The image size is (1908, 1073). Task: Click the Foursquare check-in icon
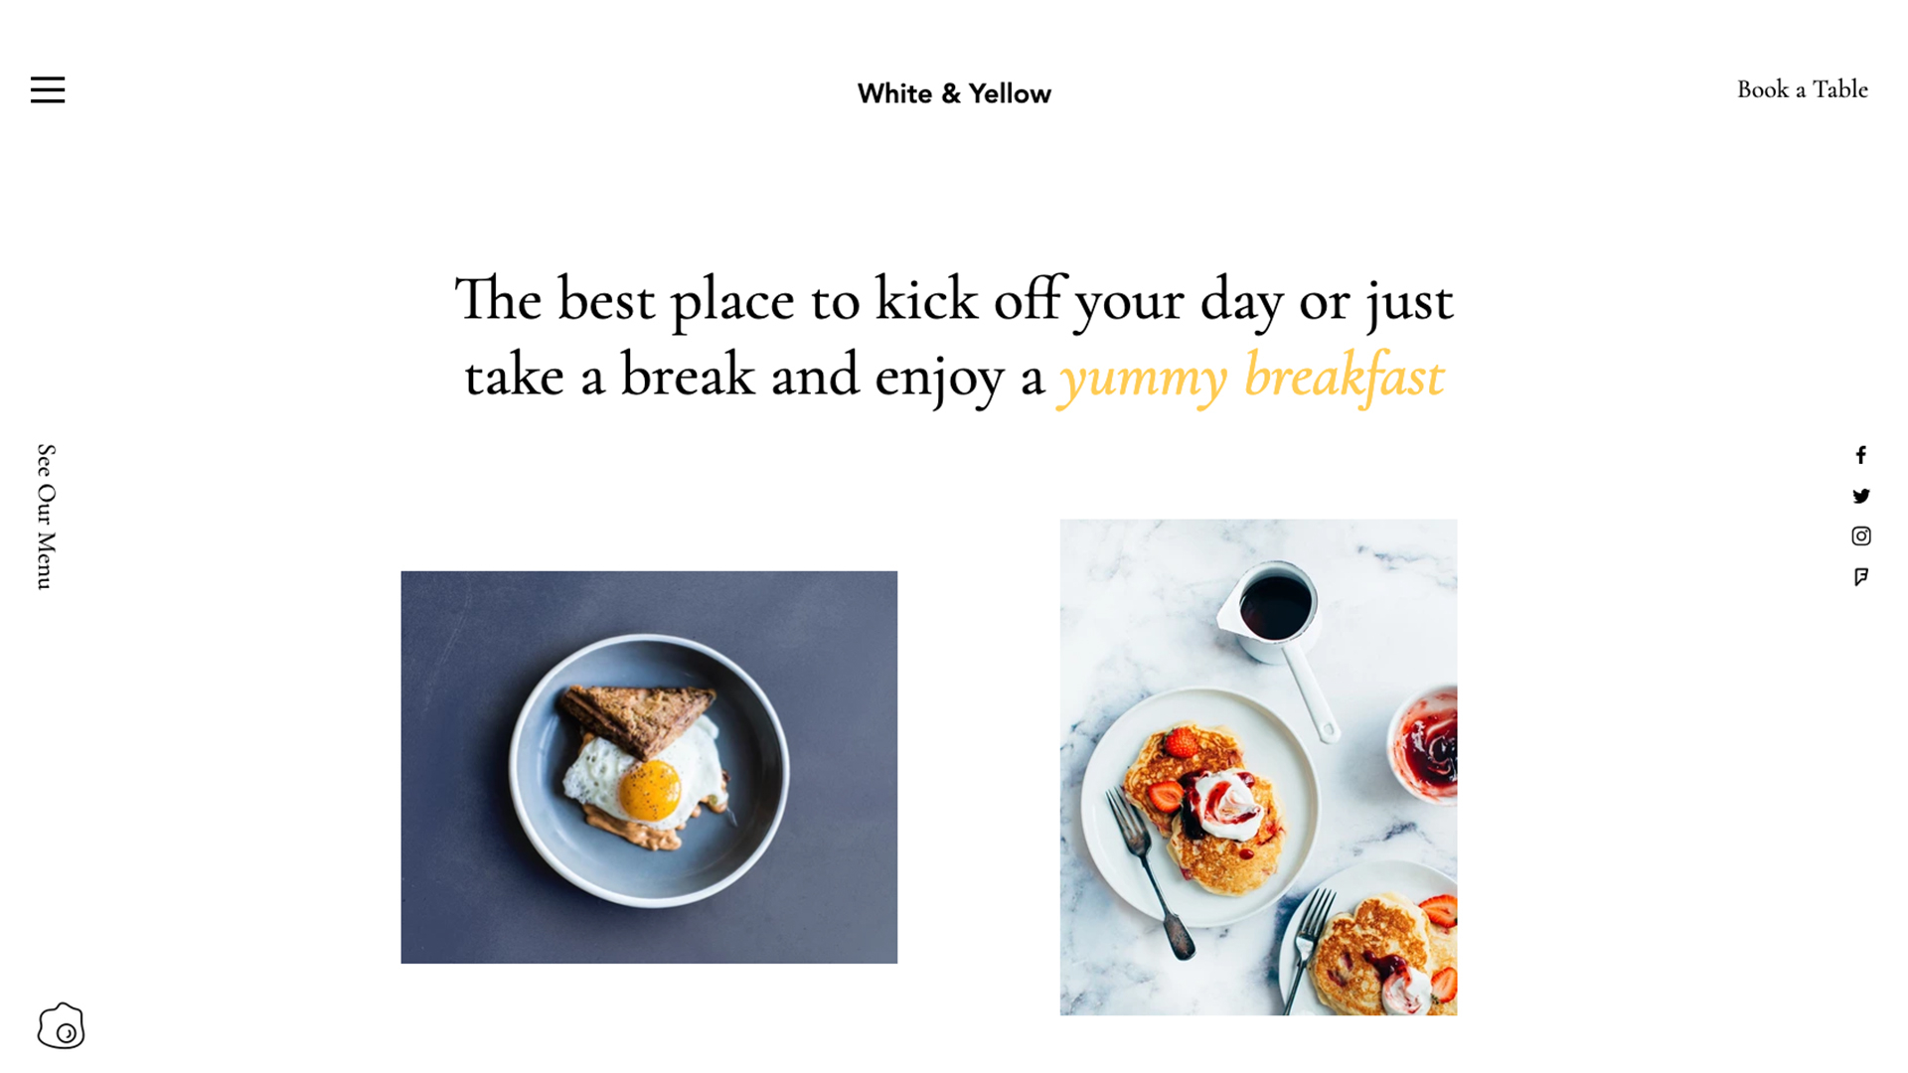1861,578
